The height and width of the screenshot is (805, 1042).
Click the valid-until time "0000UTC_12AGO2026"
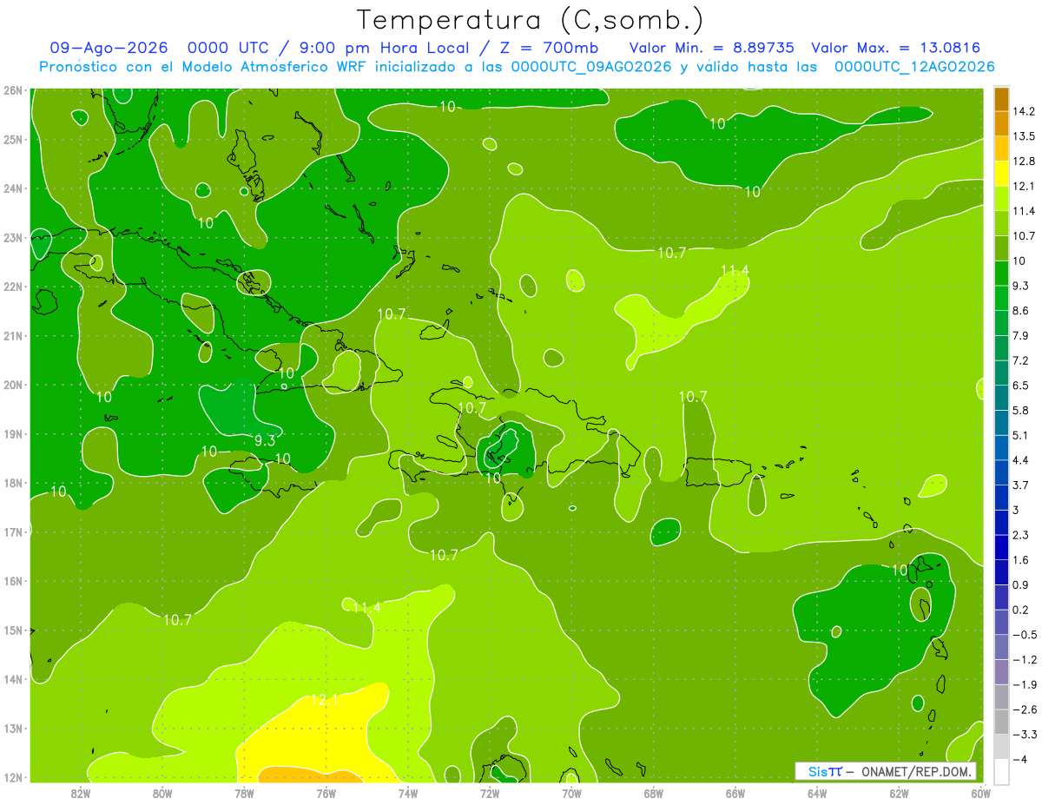914,66
